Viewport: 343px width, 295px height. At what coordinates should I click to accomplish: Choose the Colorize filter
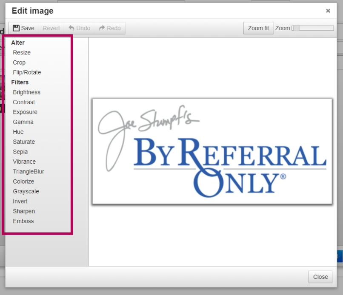click(x=23, y=182)
